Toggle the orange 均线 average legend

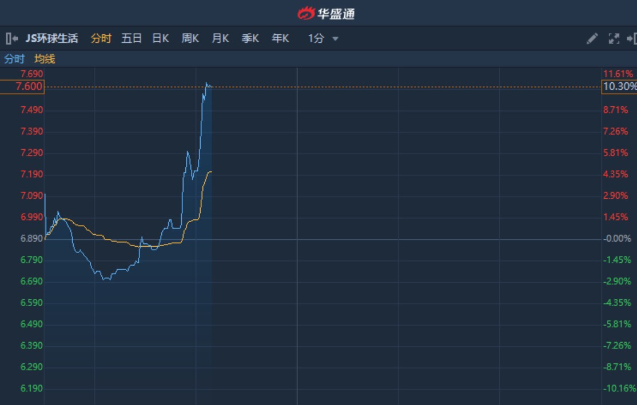pyautogui.click(x=45, y=59)
